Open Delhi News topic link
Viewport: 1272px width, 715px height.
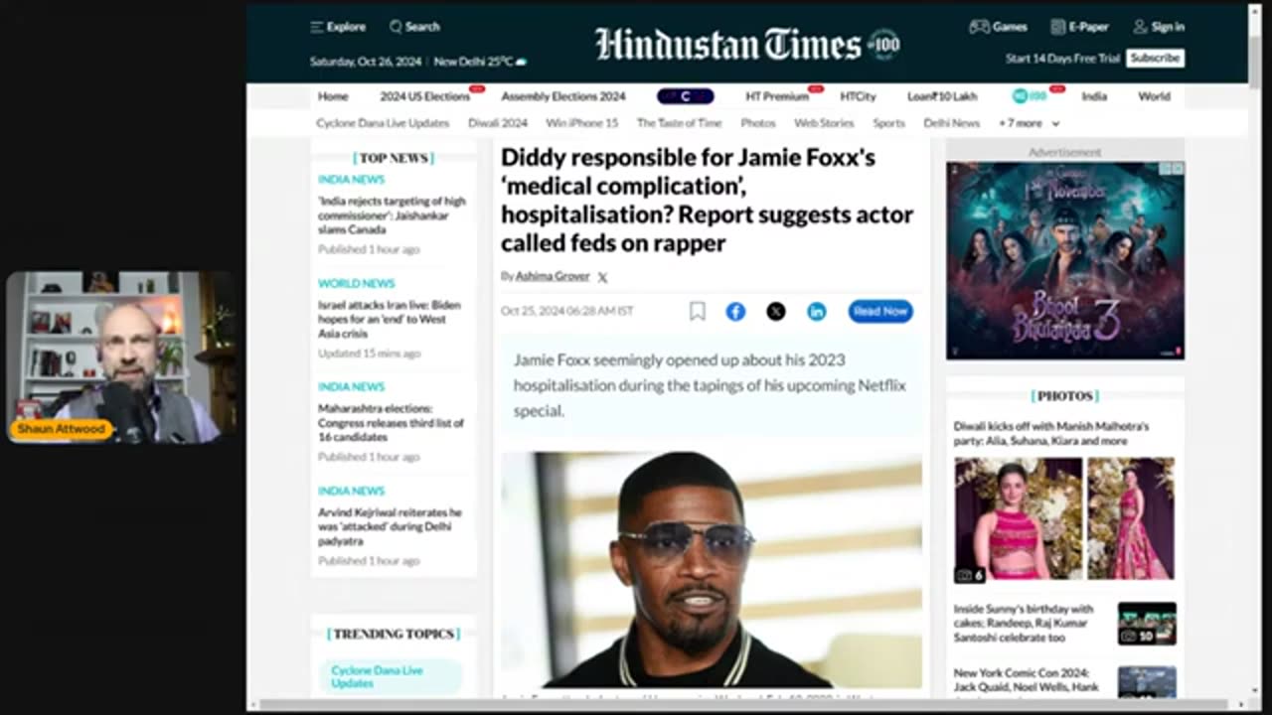[951, 123]
